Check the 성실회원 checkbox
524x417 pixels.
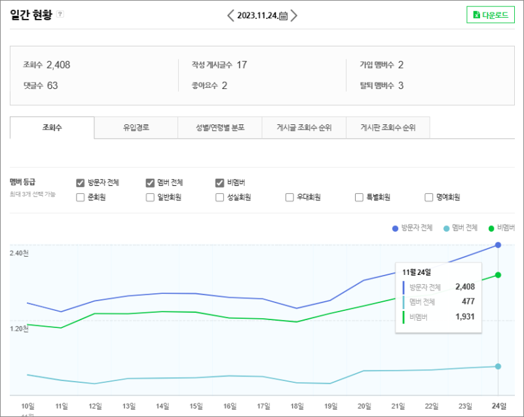point(219,197)
